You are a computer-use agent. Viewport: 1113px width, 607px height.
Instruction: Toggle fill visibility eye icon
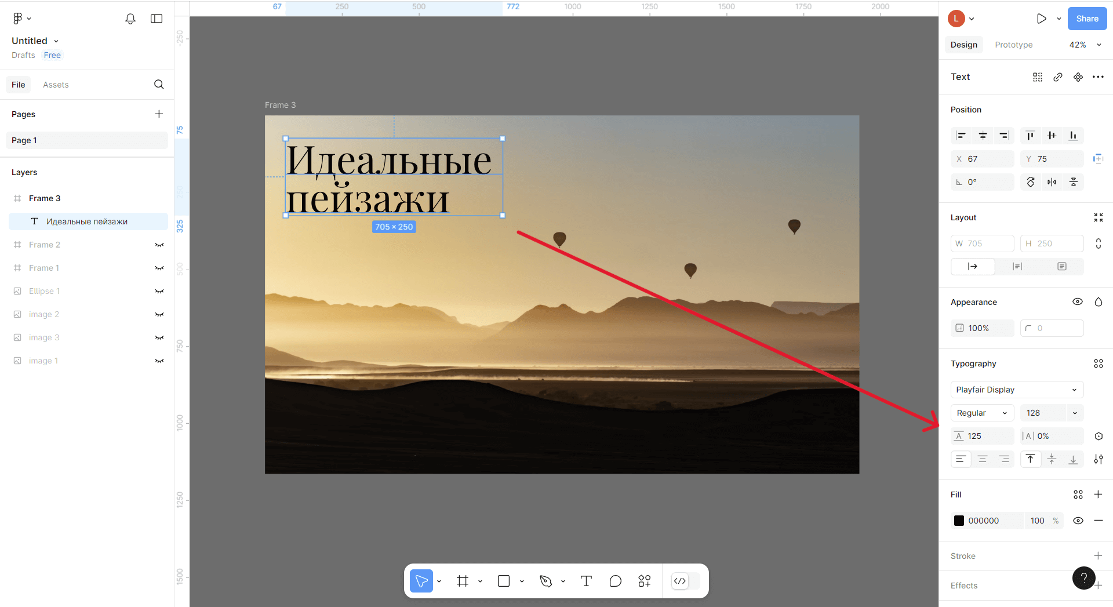tap(1078, 521)
